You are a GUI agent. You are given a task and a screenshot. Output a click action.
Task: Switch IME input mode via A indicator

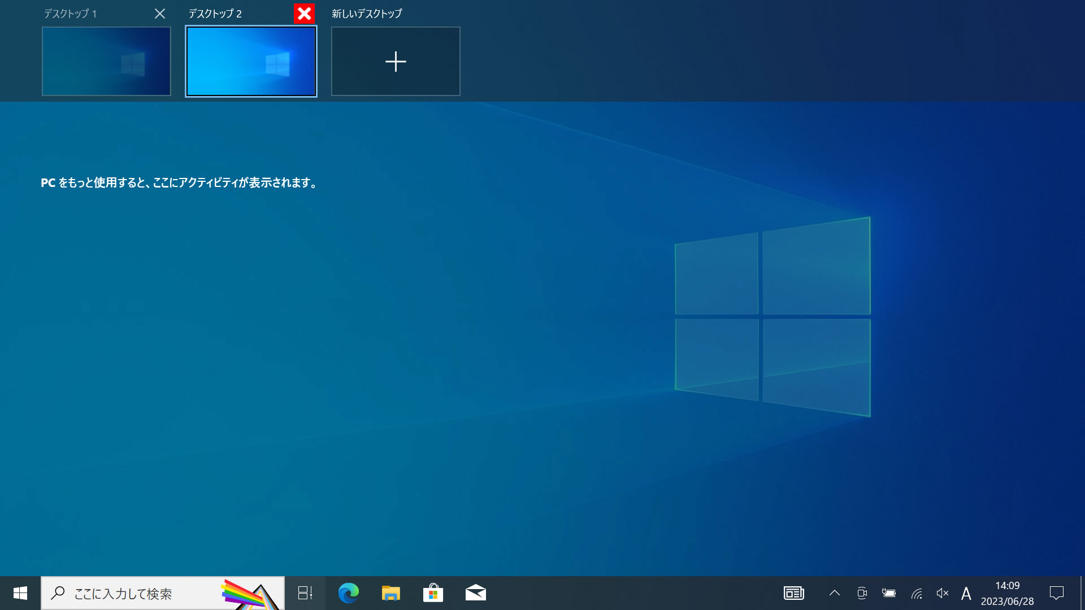point(966,594)
